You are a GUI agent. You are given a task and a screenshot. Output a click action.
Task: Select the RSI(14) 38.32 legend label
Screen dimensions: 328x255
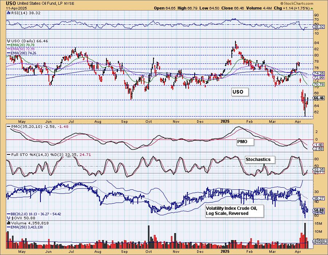(x=26, y=13)
